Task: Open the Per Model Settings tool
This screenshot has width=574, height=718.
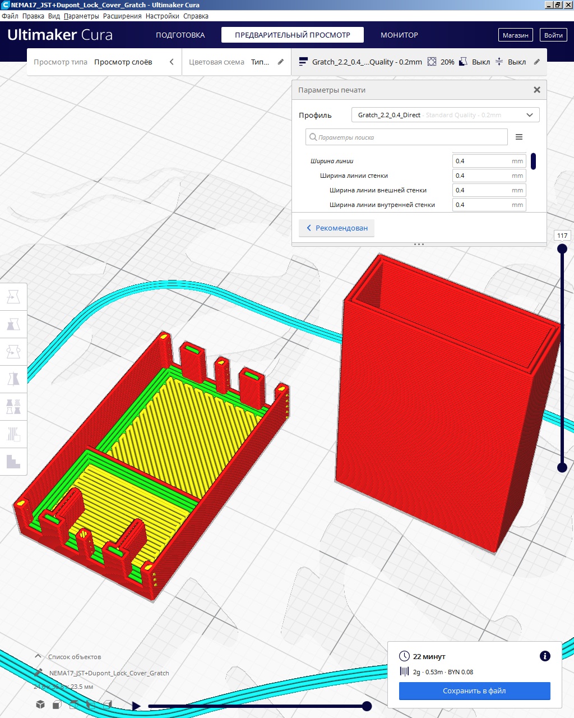Action: pyautogui.click(x=13, y=407)
